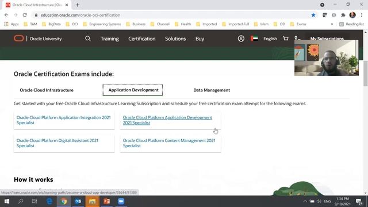The width and height of the screenshot is (368, 207).
Task: Open the Solutions menu
Action: pos(175,39)
